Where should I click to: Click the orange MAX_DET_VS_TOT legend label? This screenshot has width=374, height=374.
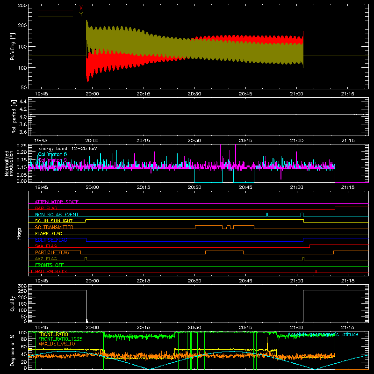point(58,344)
